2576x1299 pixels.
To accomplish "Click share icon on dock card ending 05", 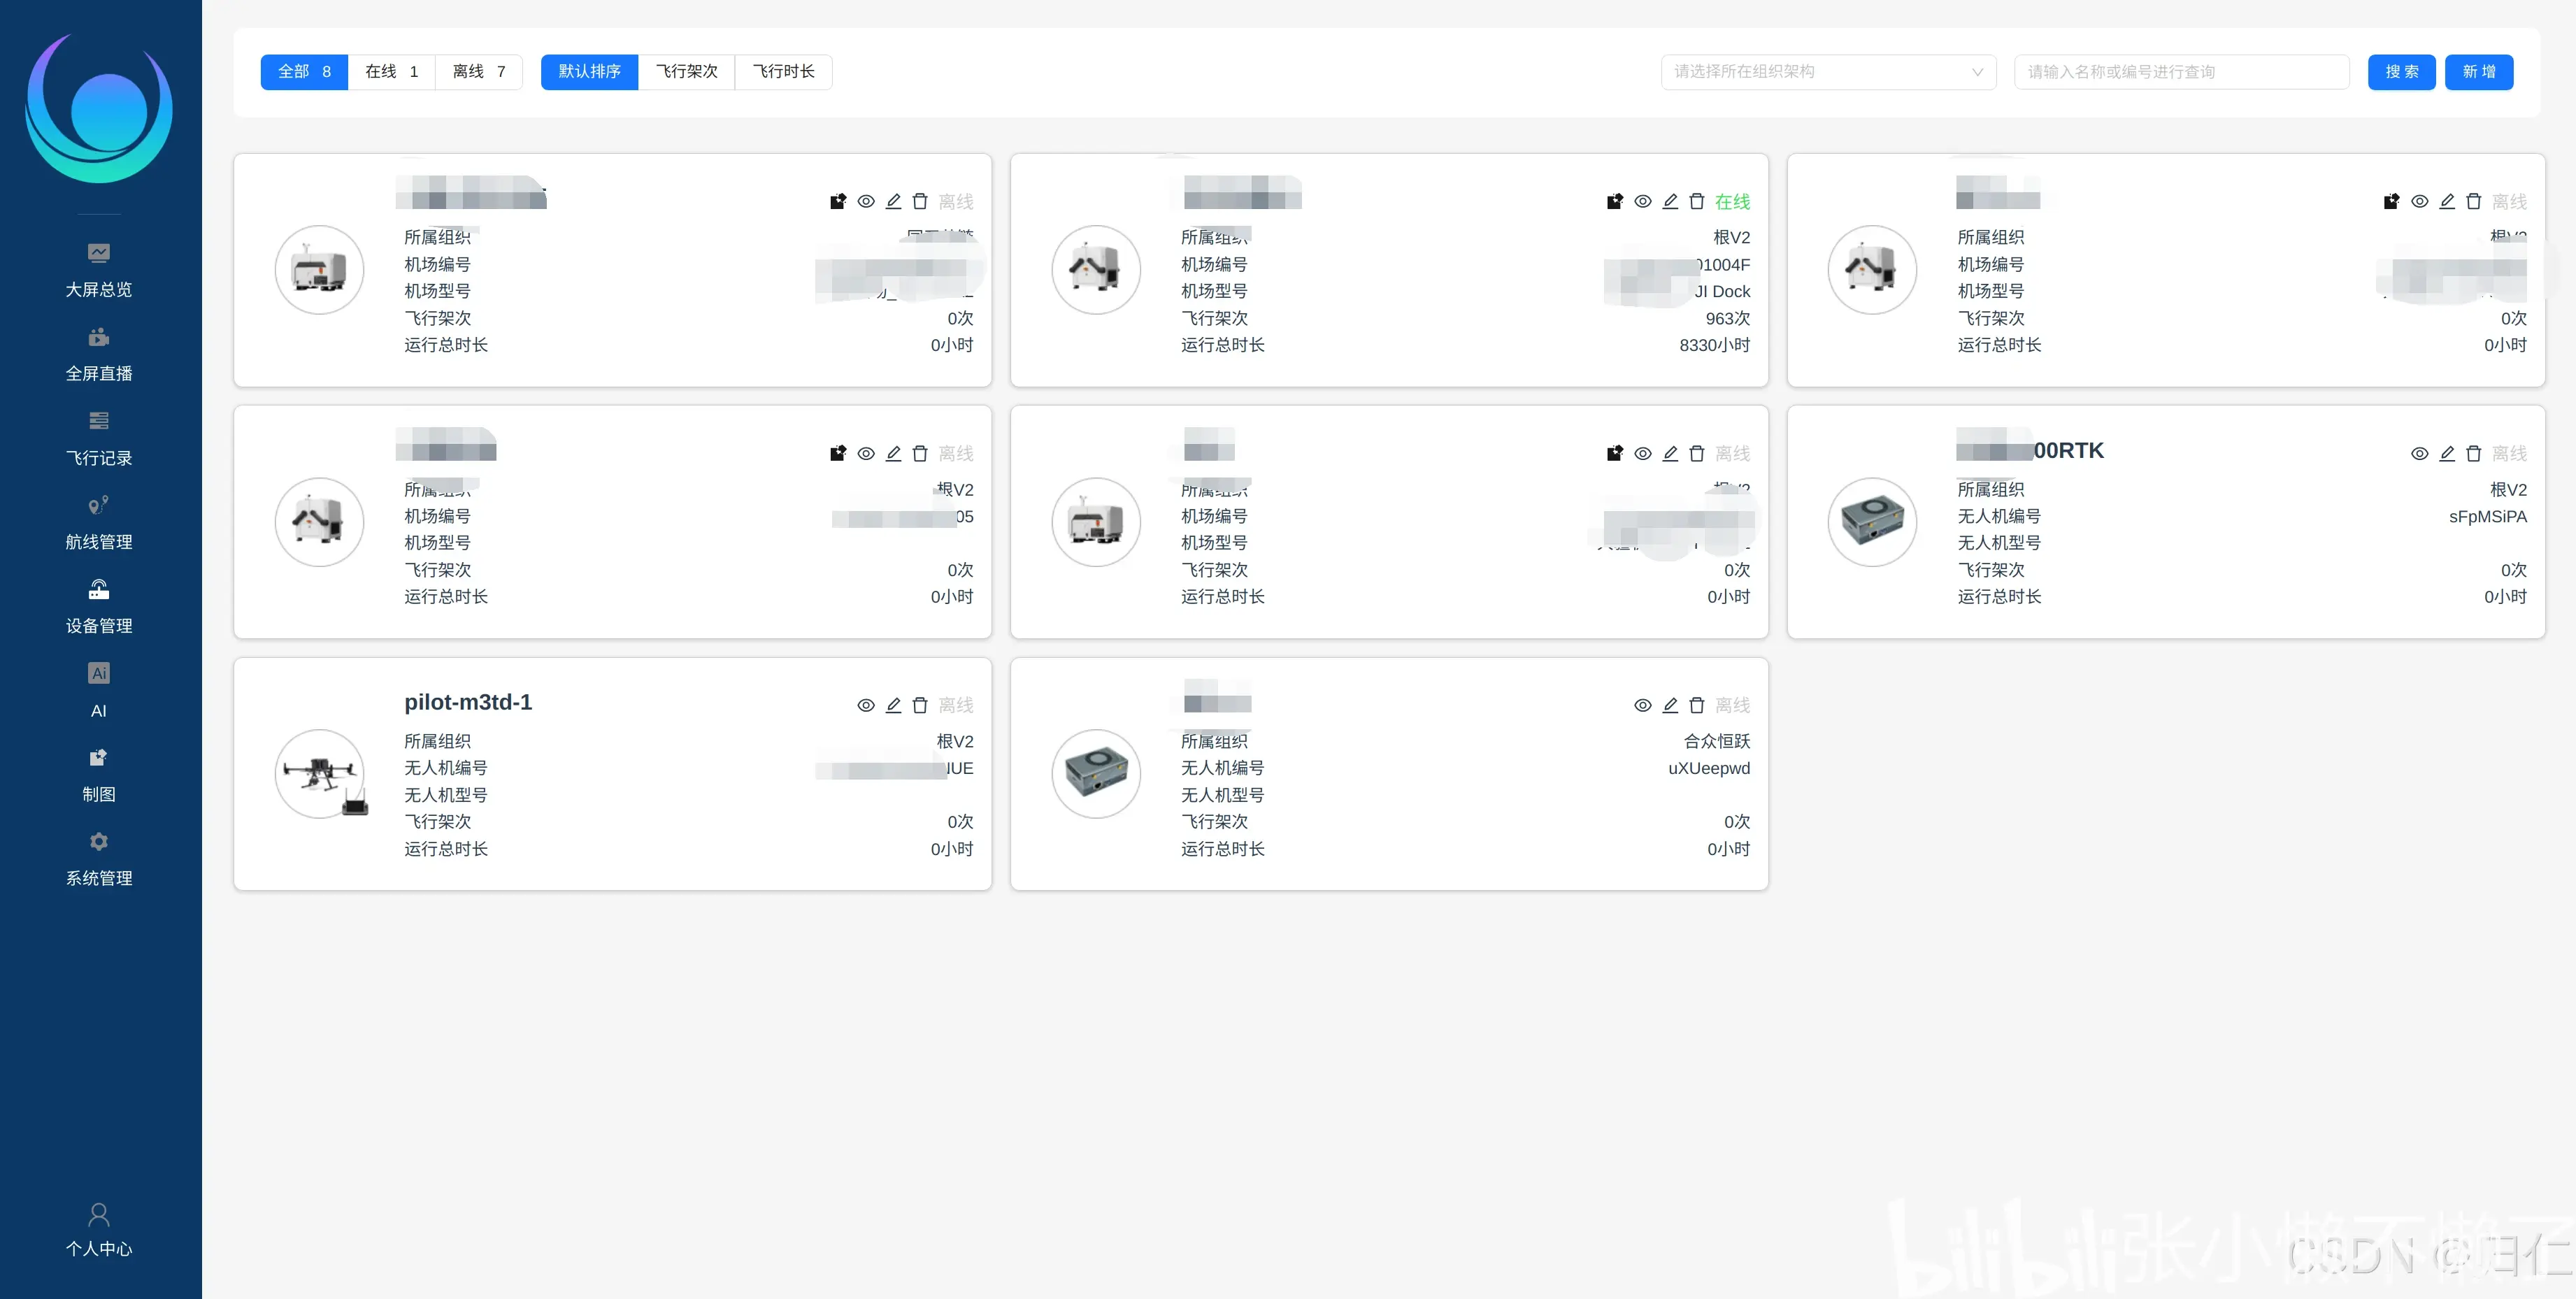I will pos(838,453).
